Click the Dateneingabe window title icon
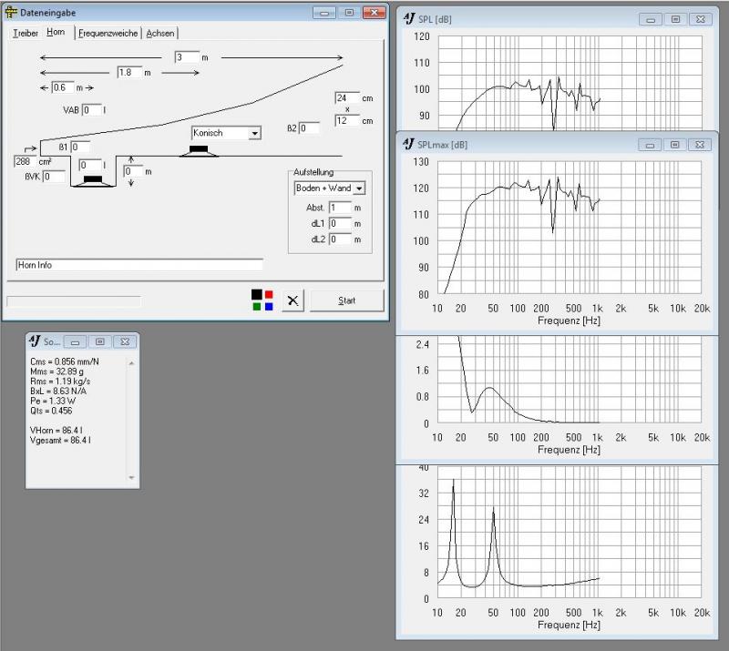 point(11,13)
